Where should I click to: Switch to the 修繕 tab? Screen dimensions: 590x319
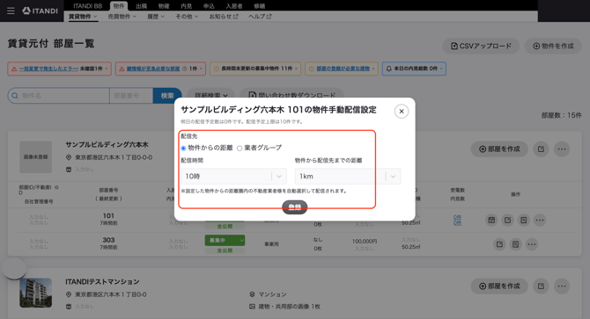(x=259, y=6)
